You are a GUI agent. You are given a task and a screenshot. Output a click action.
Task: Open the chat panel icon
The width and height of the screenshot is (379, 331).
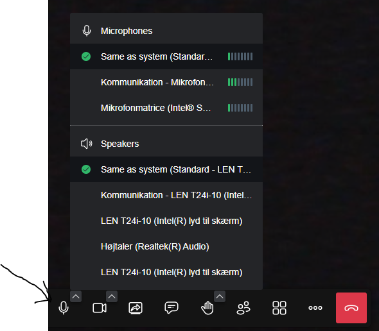172,307
